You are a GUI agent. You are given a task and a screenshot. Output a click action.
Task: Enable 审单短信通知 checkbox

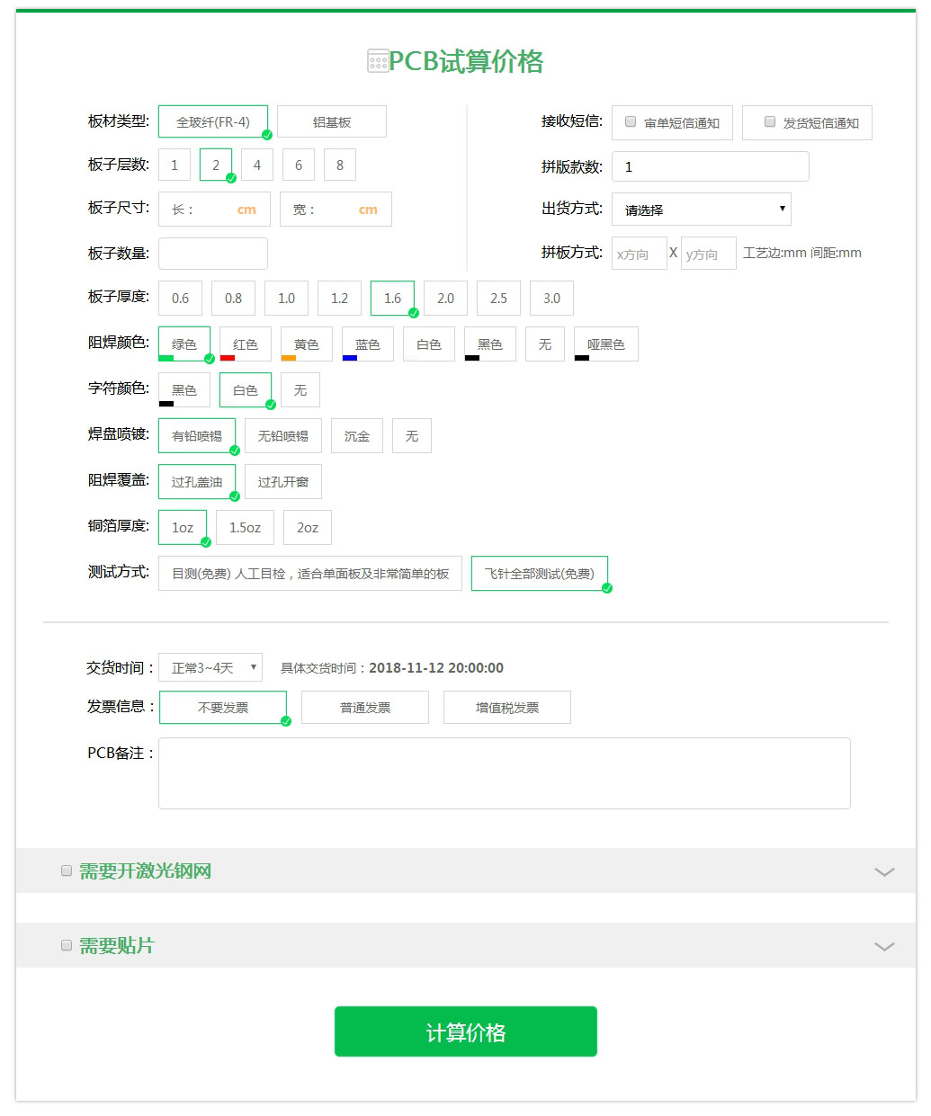(x=631, y=121)
